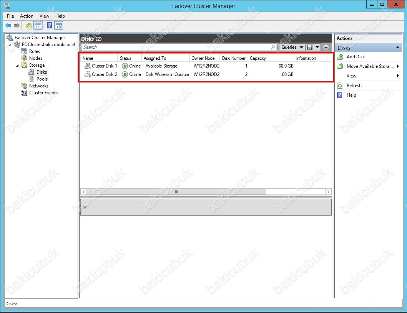
Task: Open the Help menu in the menu bar
Action: 60,16
